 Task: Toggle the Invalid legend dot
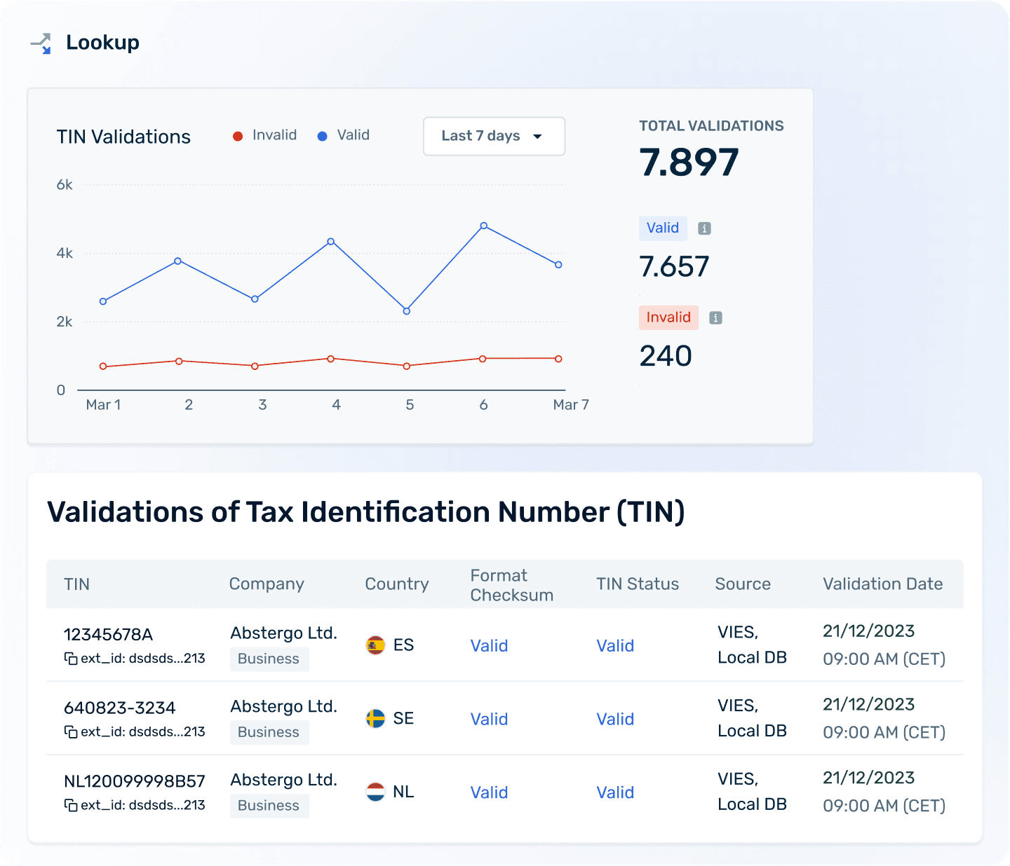(x=238, y=136)
